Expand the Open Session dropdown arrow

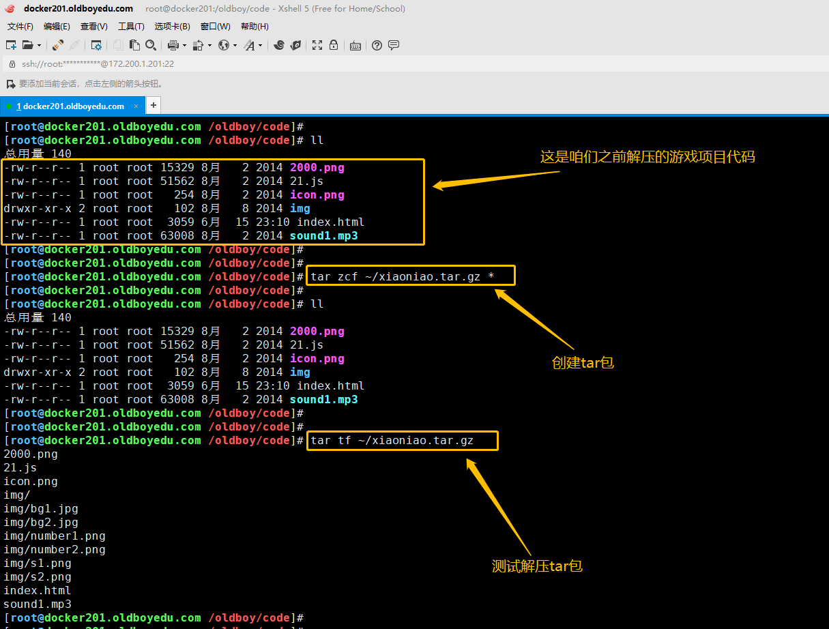(x=39, y=46)
